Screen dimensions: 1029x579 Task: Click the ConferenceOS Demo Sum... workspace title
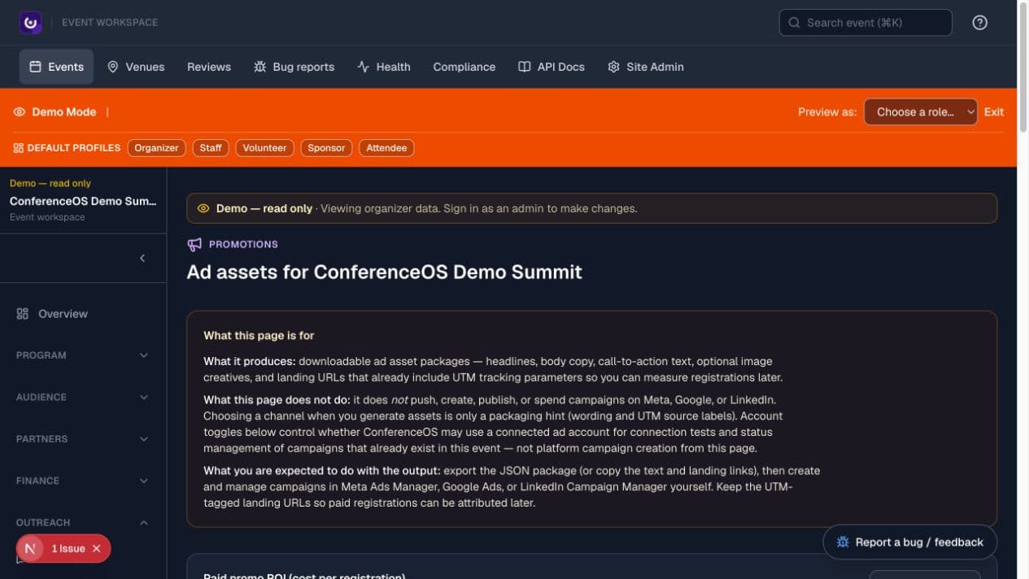(83, 201)
